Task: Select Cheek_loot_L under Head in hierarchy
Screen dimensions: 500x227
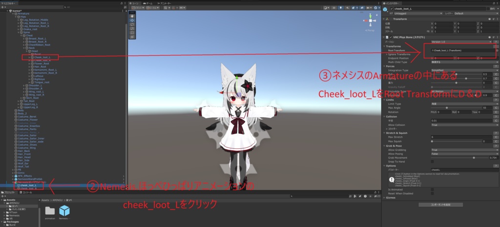Action: pyautogui.click(x=42, y=58)
